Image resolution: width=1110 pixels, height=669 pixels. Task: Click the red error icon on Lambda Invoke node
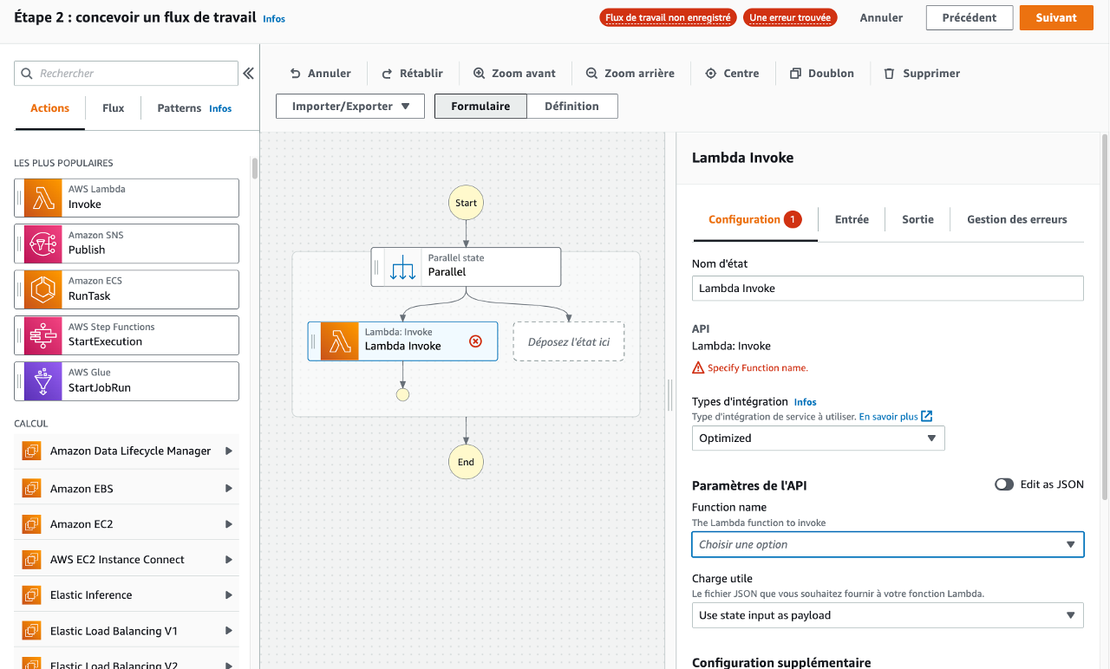475,341
